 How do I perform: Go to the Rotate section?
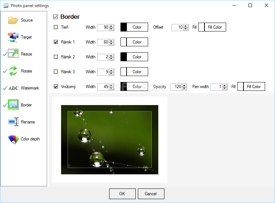pos(27,71)
